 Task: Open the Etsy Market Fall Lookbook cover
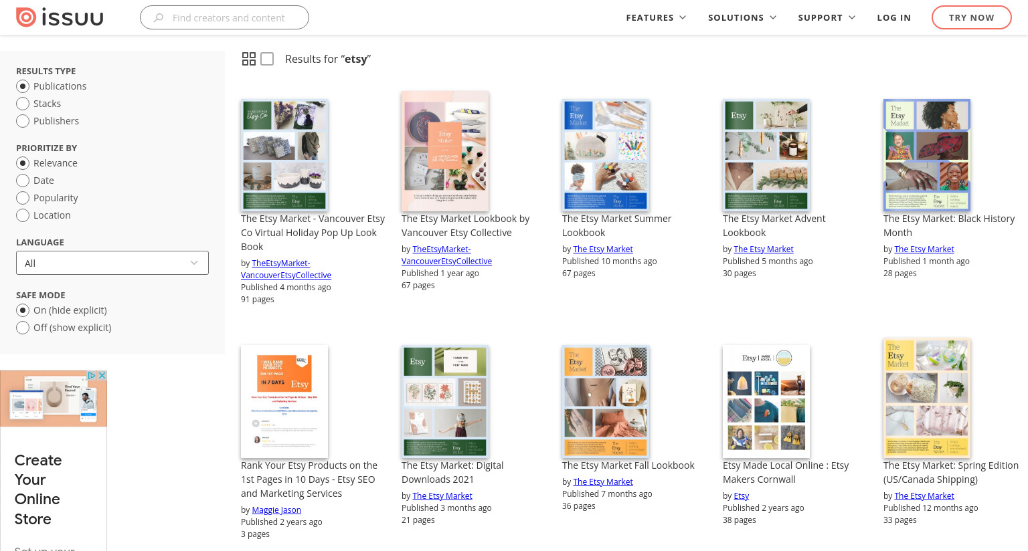click(606, 401)
